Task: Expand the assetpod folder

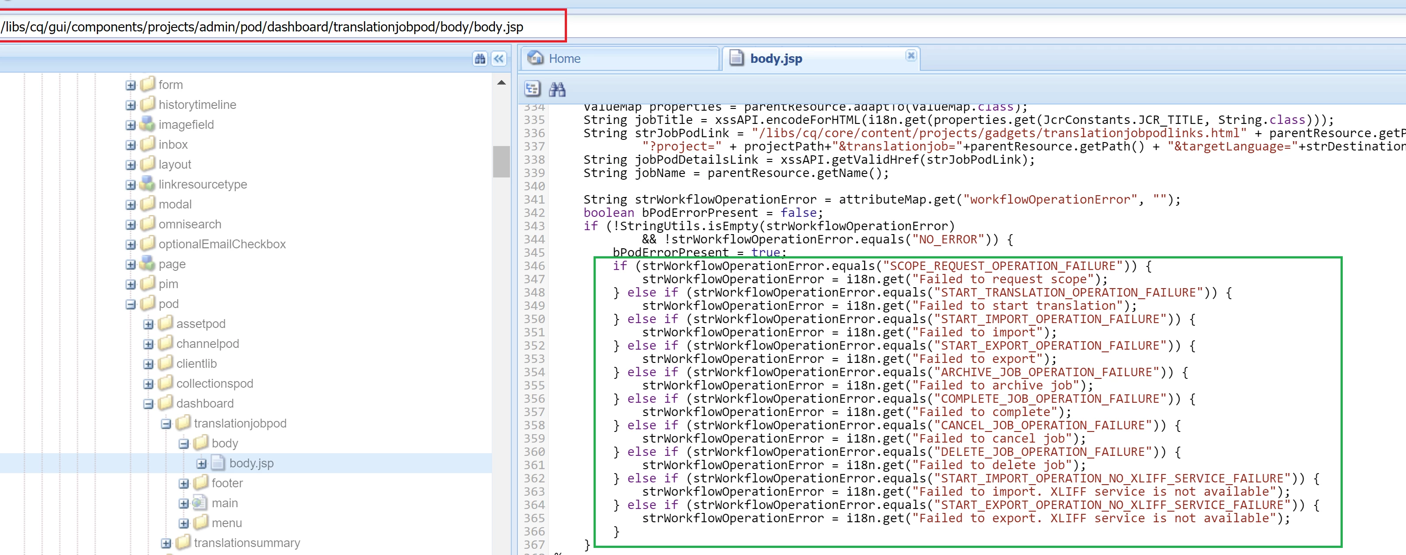Action: (149, 324)
